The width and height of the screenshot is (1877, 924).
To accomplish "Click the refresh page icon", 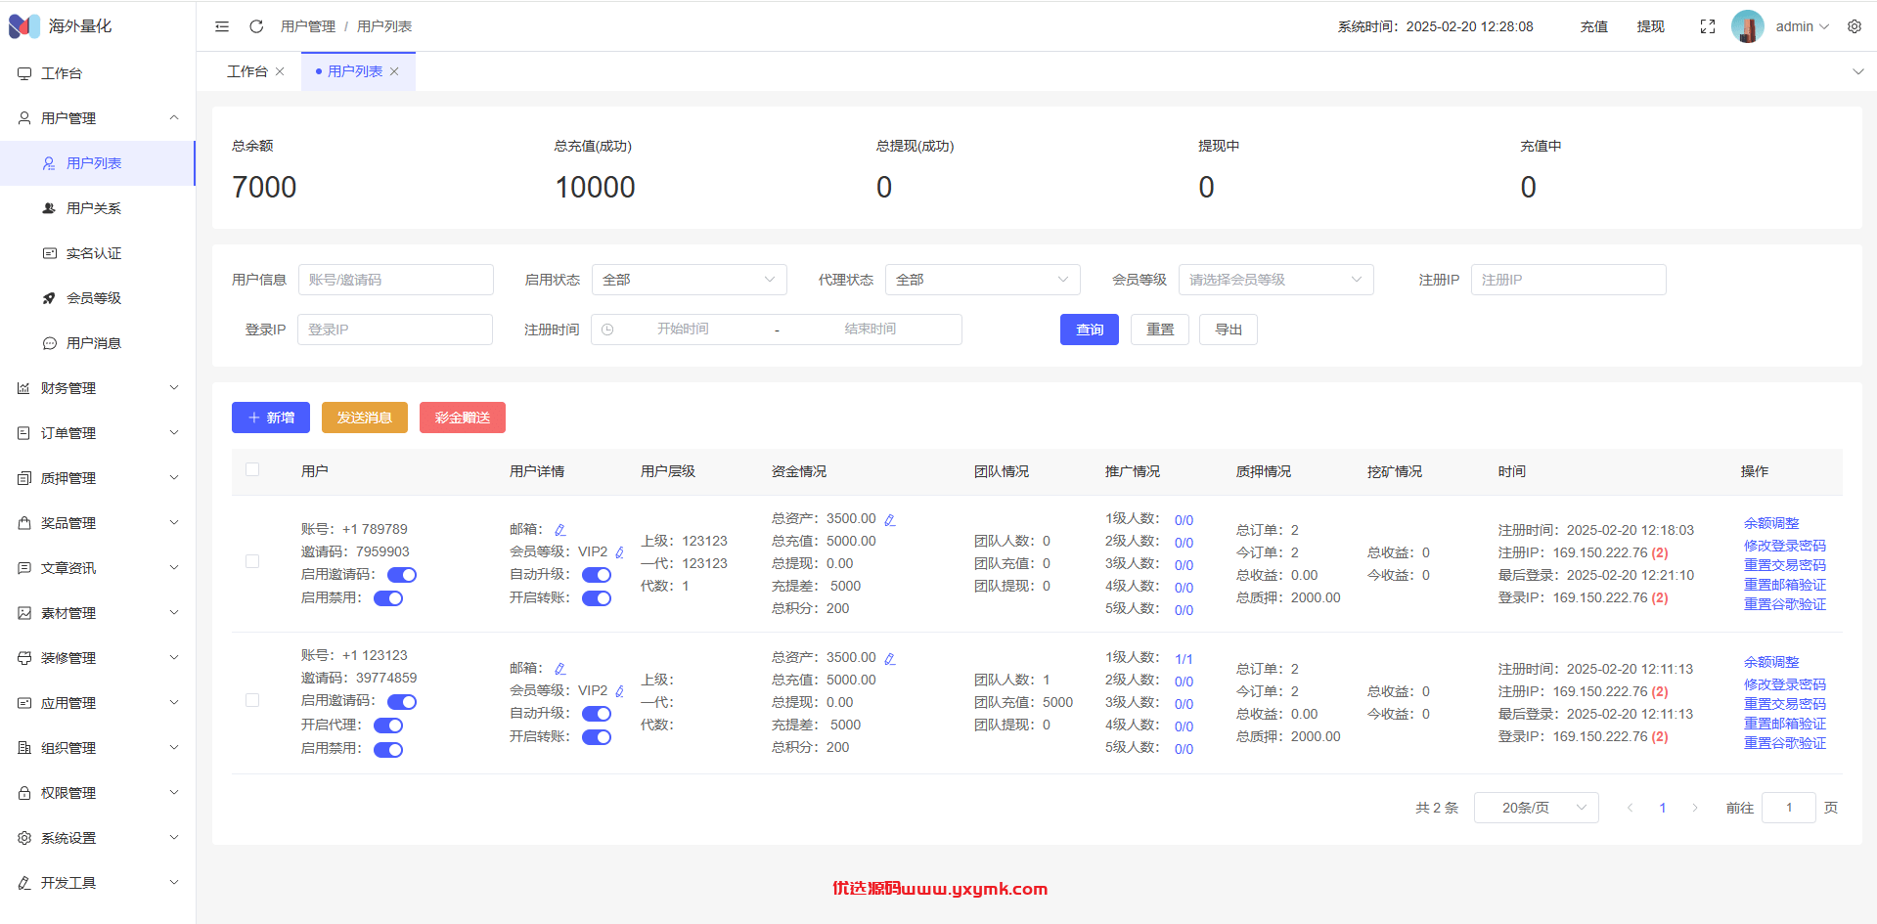I will (256, 26).
